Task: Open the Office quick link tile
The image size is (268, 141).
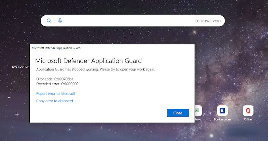Action: pos(248,111)
